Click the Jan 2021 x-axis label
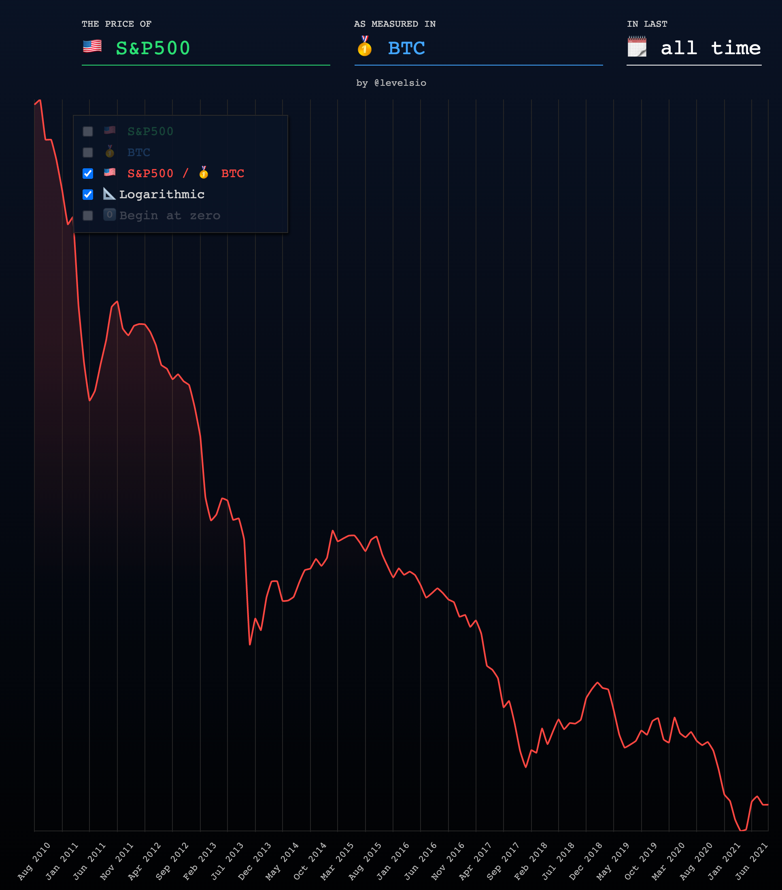Image resolution: width=782 pixels, height=890 pixels. point(724,861)
